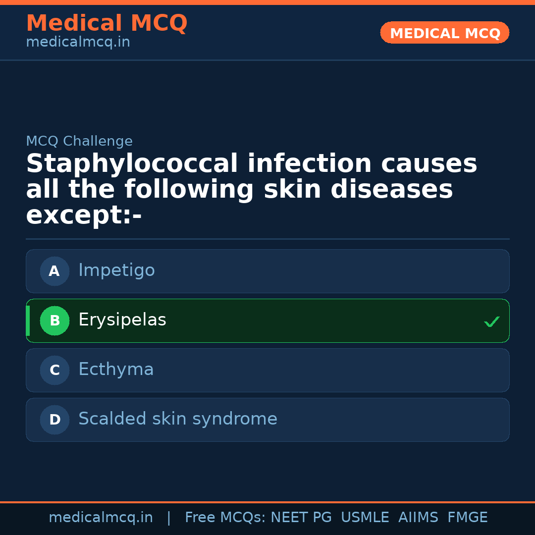Choose the Ecthyma answer text

pos(116,370)
